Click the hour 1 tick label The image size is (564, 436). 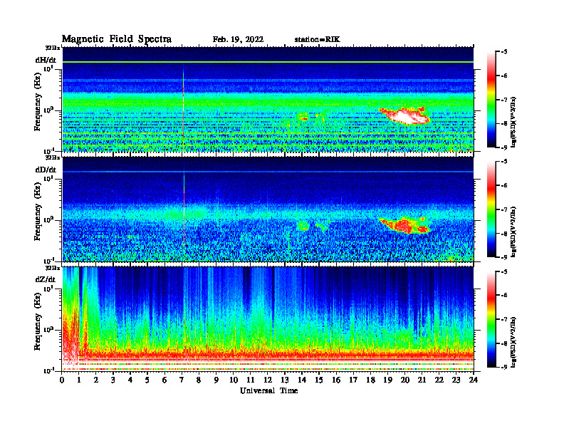79,380
